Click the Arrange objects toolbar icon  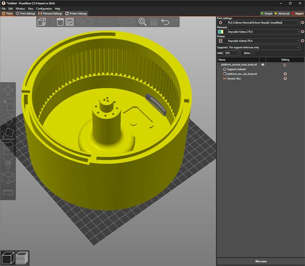[x=70, y=22]
